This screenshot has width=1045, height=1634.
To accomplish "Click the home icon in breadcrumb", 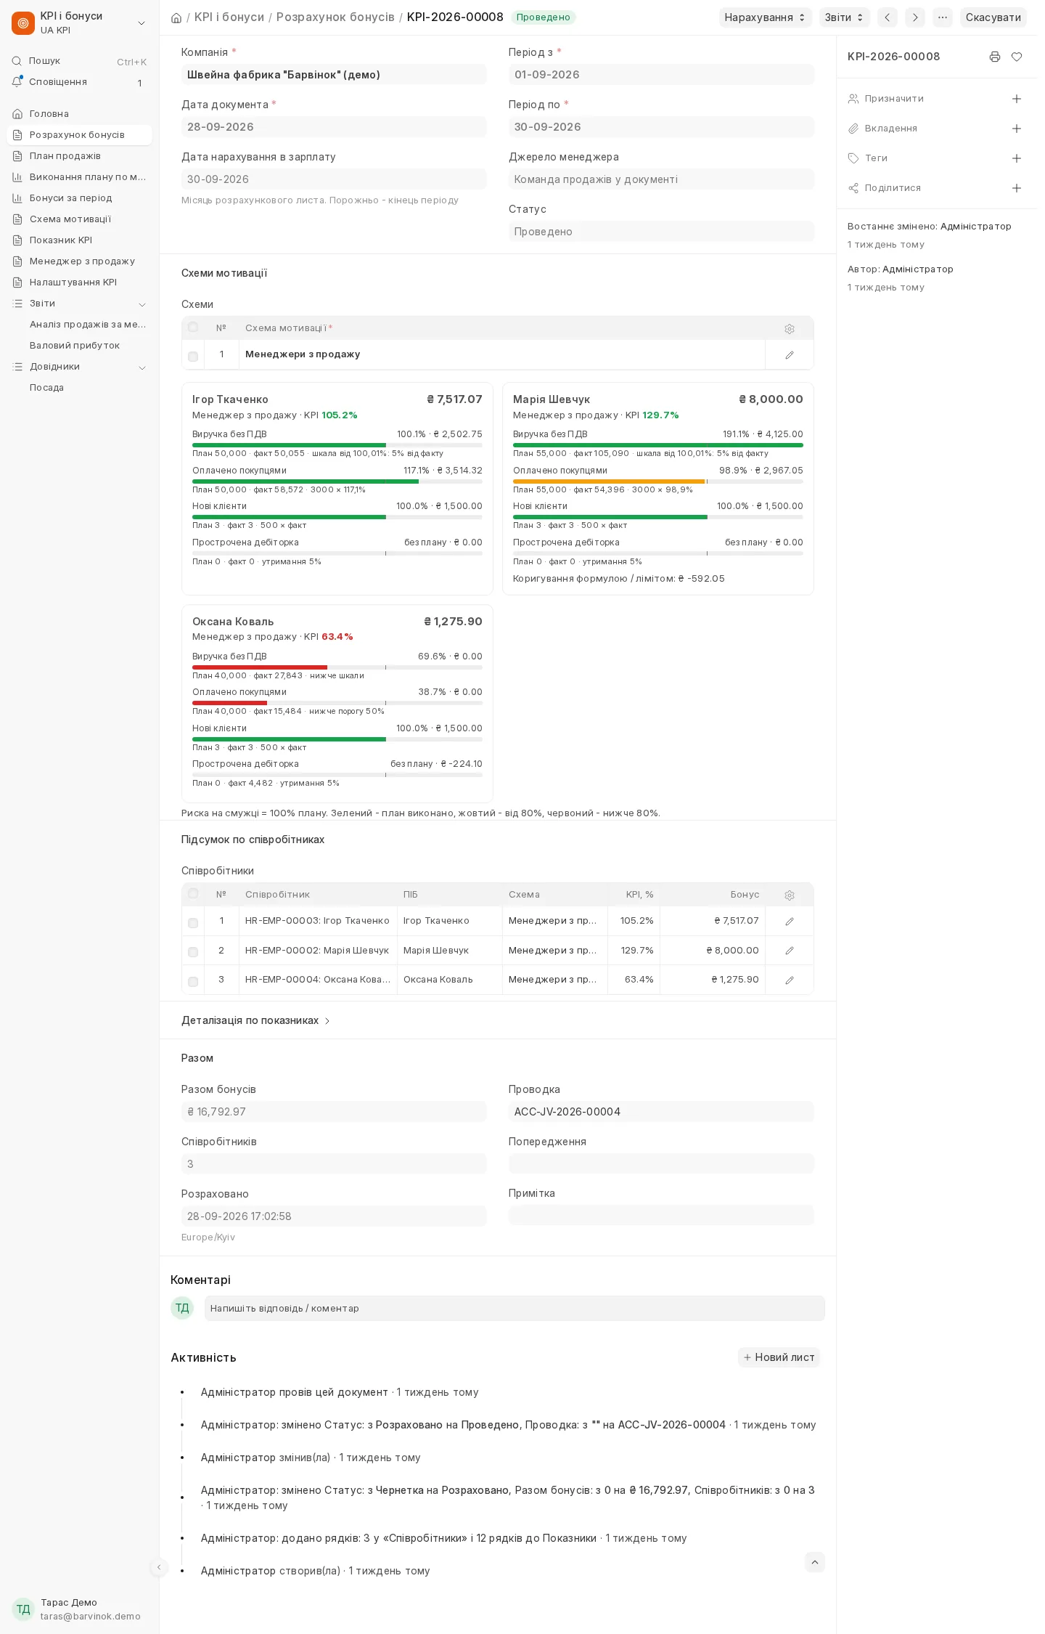I will (176, 17).
